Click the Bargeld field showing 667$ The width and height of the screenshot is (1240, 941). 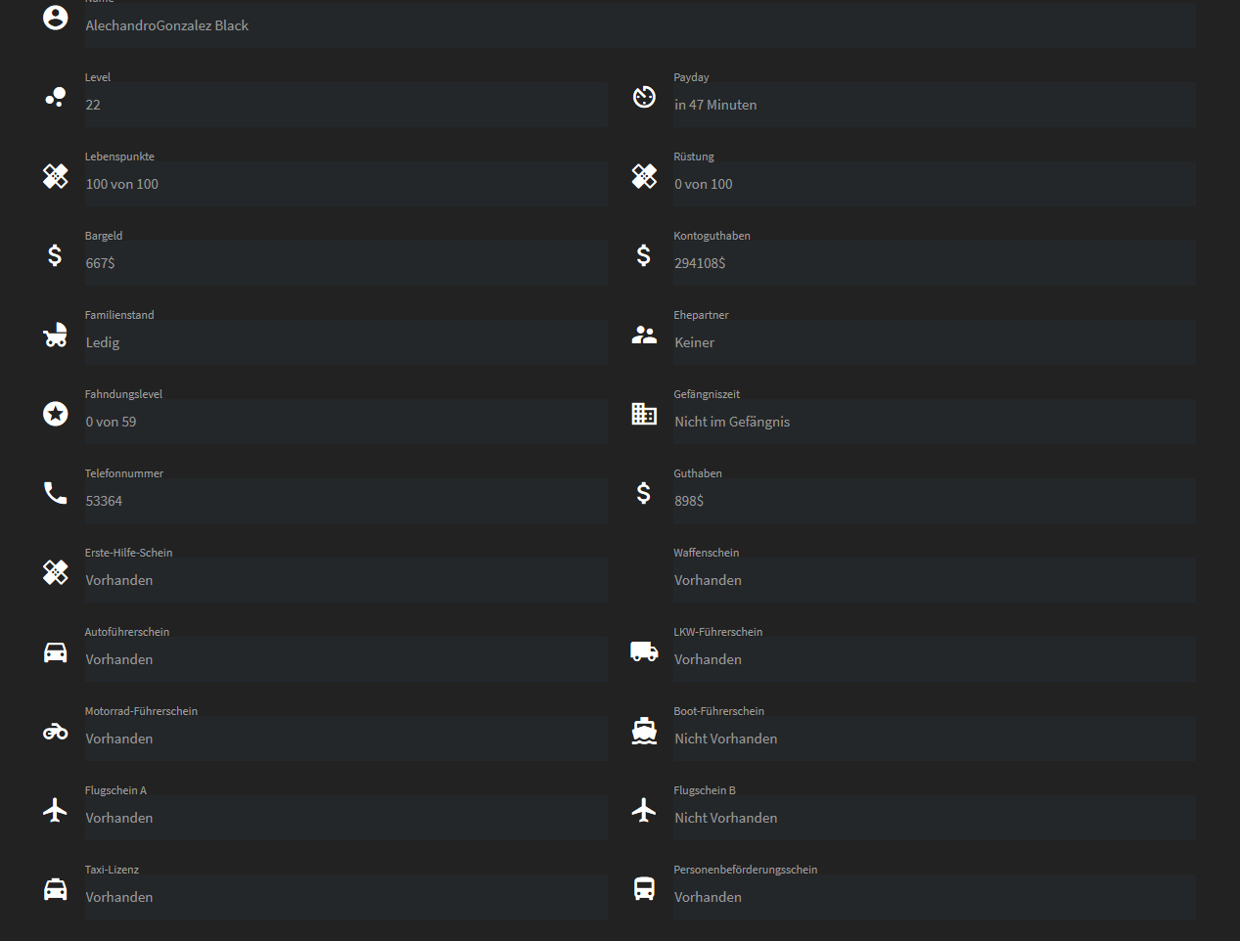pyautogui.click(x=345, y=263)
